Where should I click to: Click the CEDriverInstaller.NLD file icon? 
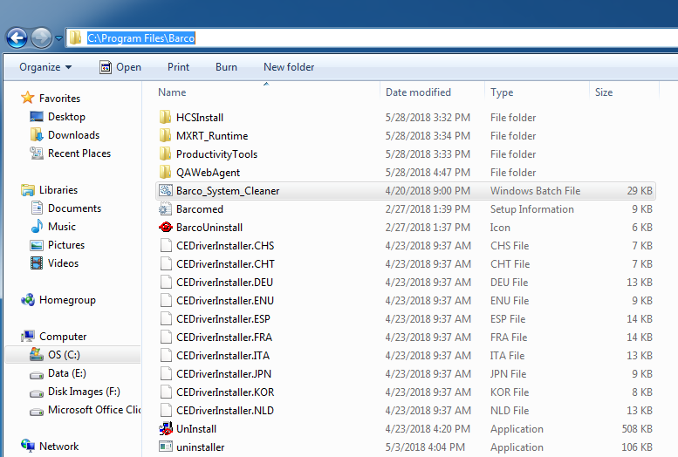click(166, 410)
